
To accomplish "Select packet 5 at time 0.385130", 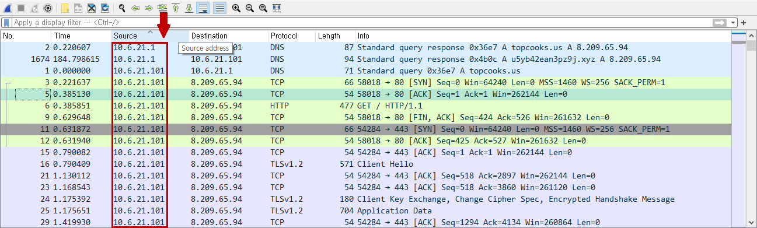I will pos(365,94).
